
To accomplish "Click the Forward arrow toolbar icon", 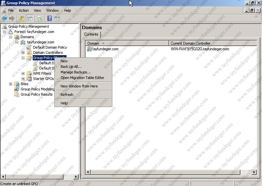I will [x=12, y=18].
